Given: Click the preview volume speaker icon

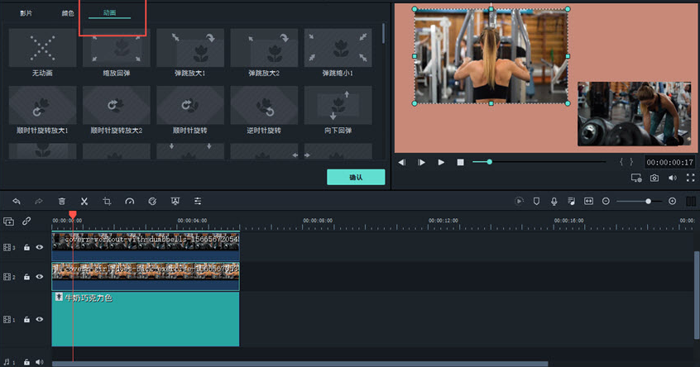Looking at the screenshot, I should tap(672, 178).
